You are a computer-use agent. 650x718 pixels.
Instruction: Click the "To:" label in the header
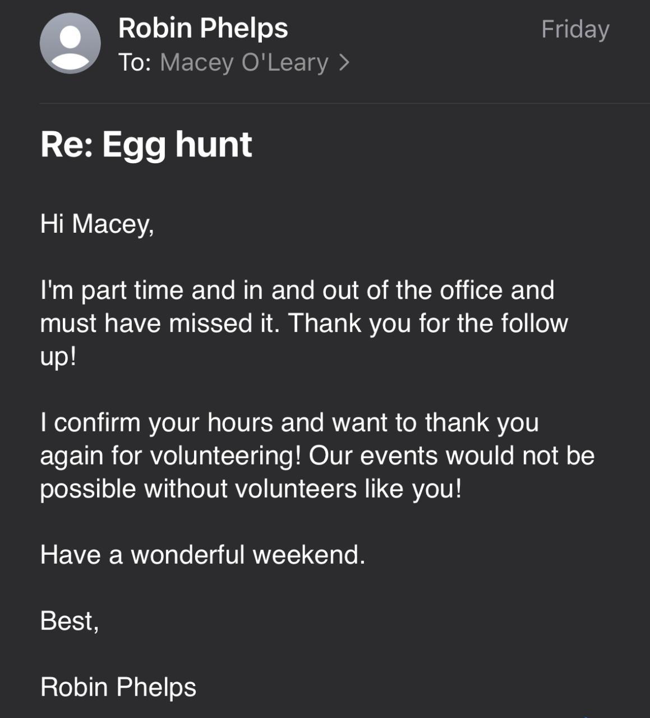click(x=135, y=62)
